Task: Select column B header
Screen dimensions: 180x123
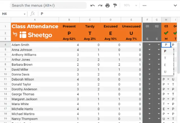Action: [x=69, y=20]
